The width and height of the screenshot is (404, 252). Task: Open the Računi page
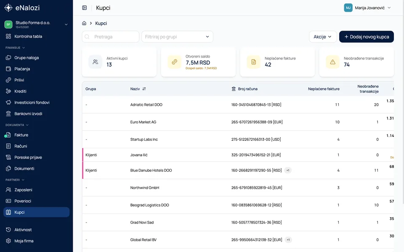pos(36,146)
